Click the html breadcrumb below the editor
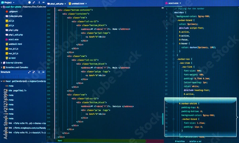 (x=60, y=141)
